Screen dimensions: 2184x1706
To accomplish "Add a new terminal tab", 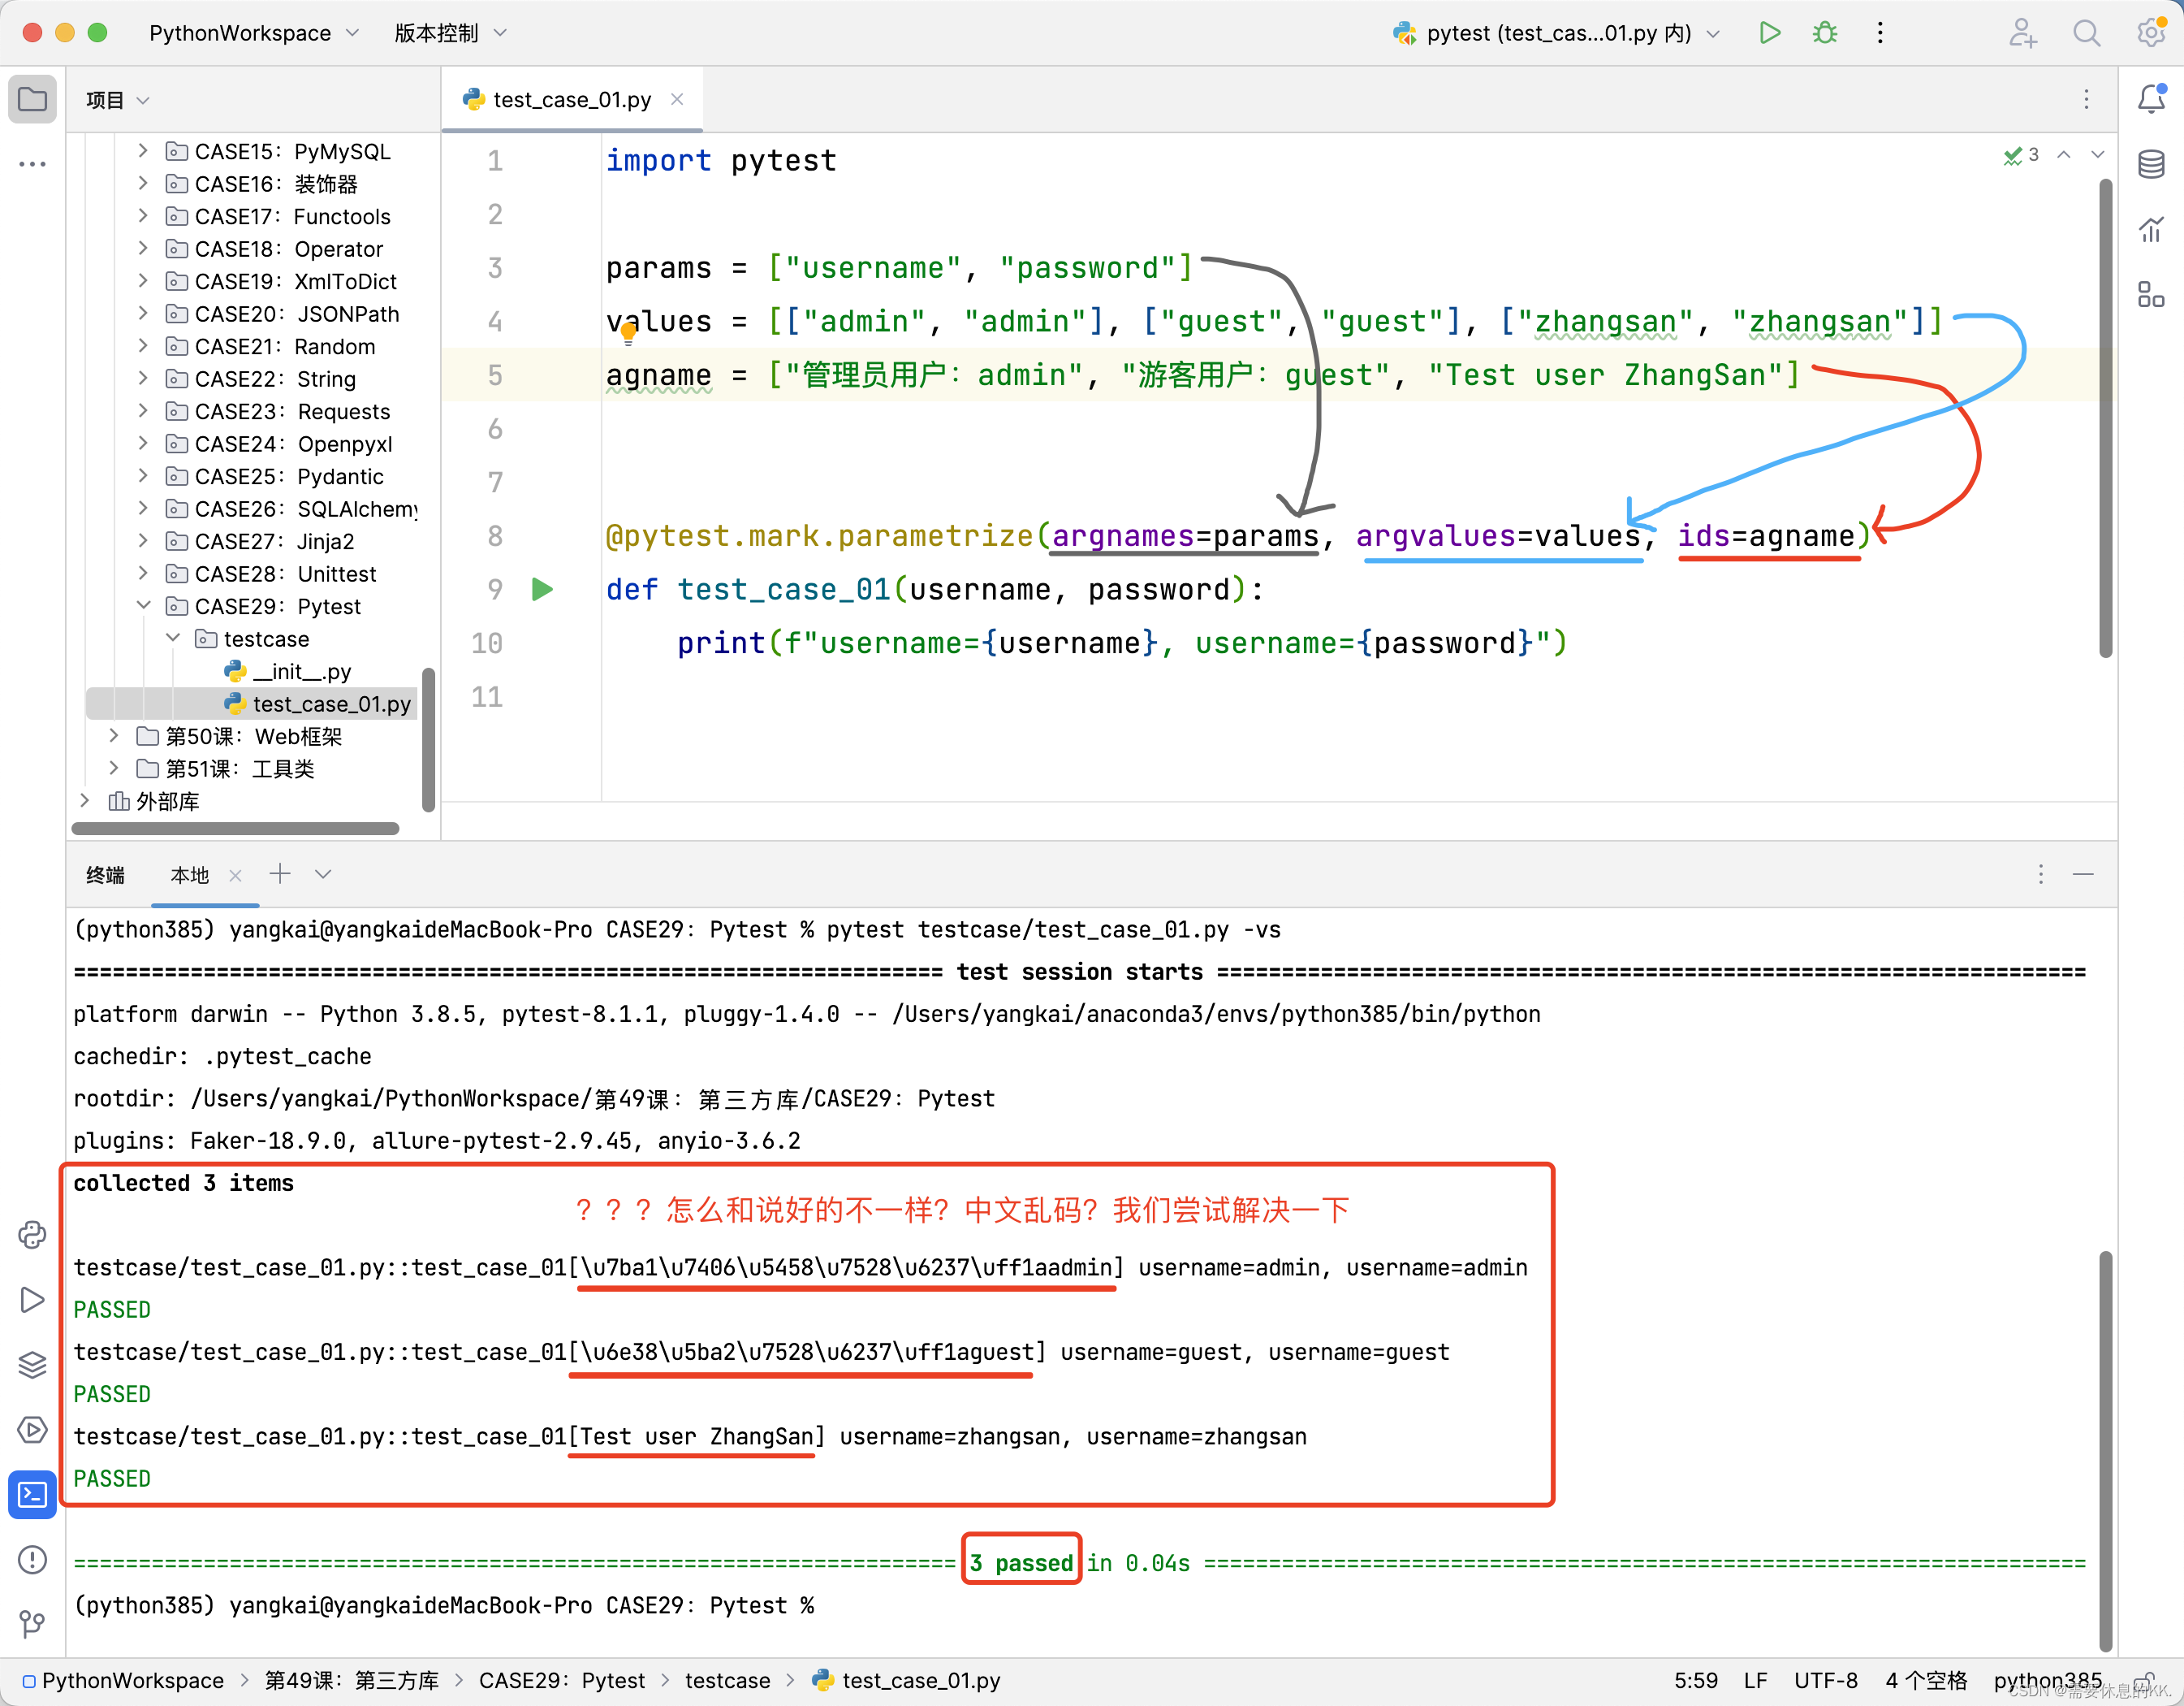I will pos(280,873).
